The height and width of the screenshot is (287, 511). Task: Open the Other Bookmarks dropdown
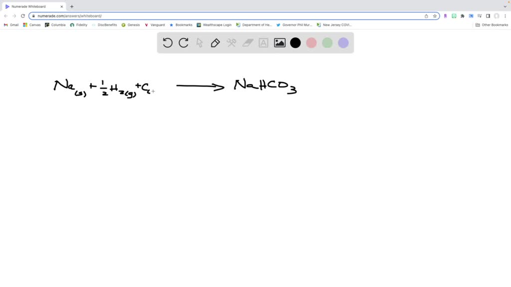(x=493, y=24)
